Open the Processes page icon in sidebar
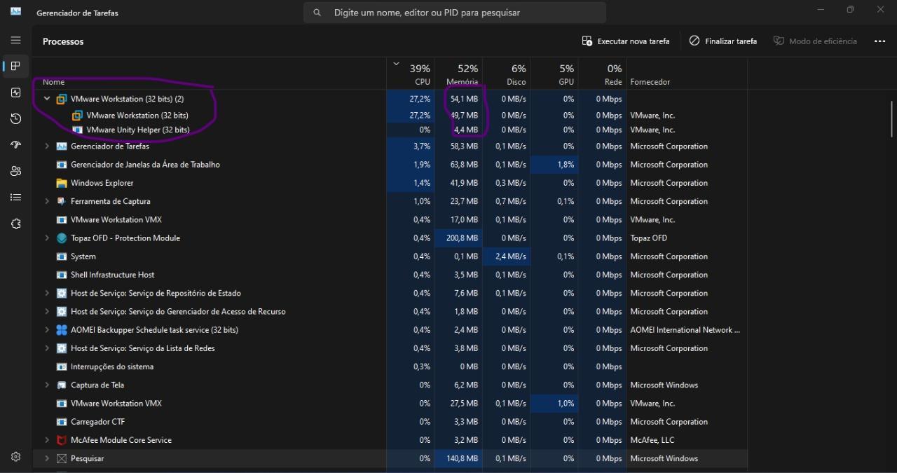This screenshot has height=473, width=897. 15,66
